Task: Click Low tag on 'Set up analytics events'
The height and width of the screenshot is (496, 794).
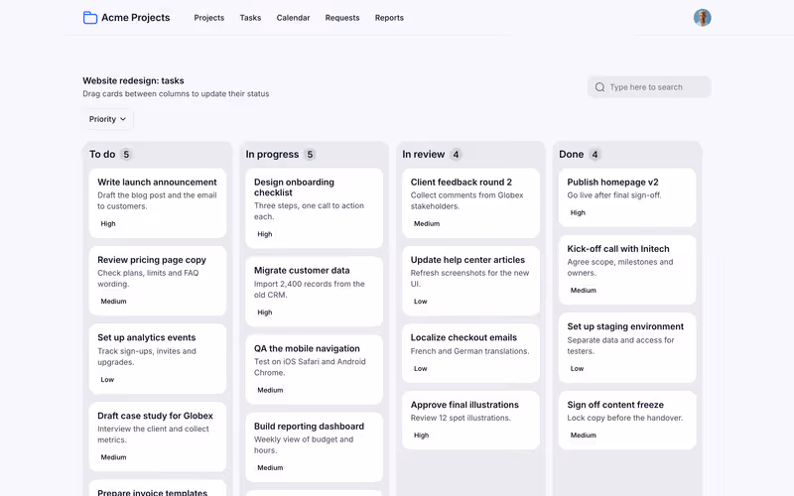Action: coord(107,380)
